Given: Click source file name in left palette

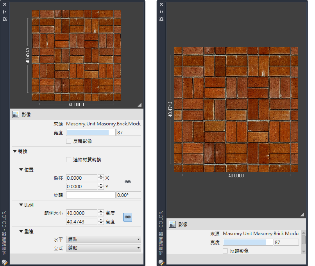Looking at the screenshot, I should [104, 124].
